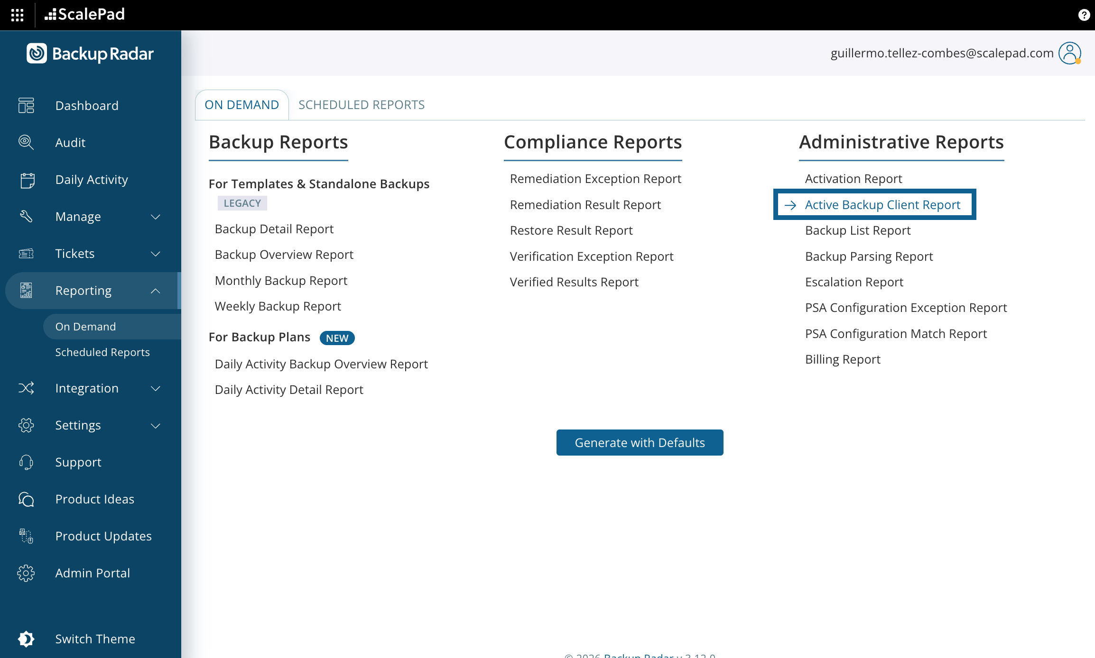Click the Product Updates icon
This screenshot has width=1095, height=658.
[x=26, y=536]
